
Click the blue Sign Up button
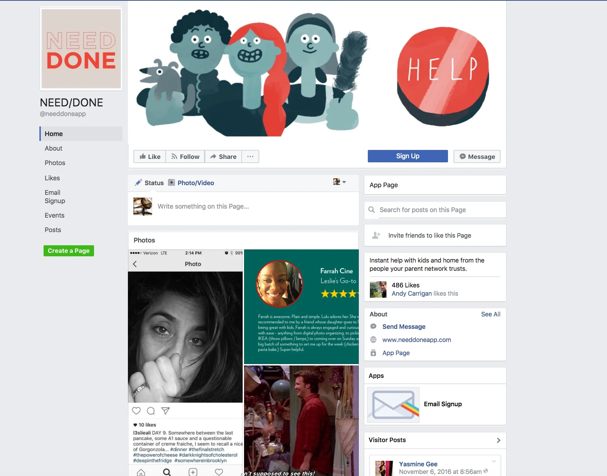pos(408,156)
